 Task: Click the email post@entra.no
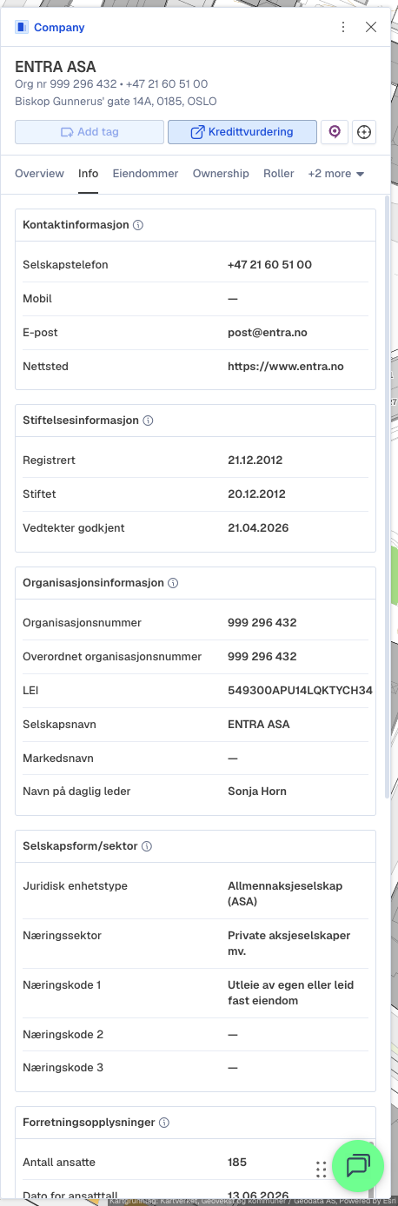268,333
